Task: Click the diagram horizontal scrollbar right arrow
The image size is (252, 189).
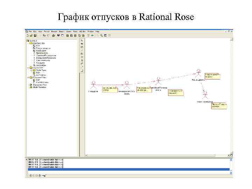Action: (229, 155)
